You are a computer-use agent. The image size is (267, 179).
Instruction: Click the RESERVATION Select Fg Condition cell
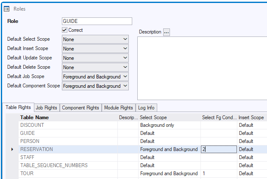218,149
